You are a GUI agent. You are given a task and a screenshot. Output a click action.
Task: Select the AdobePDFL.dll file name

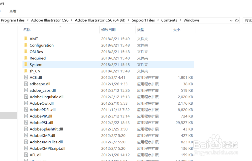tap(43, 110)
